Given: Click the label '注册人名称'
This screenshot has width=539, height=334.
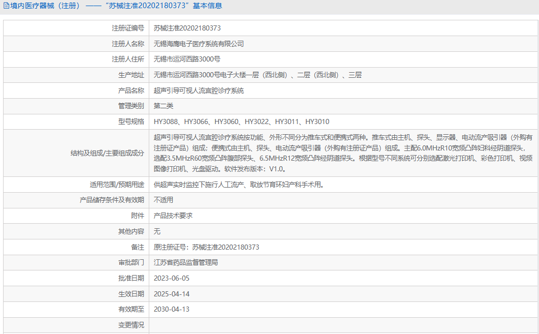Looking at the screenshot, I should (128, 44).
